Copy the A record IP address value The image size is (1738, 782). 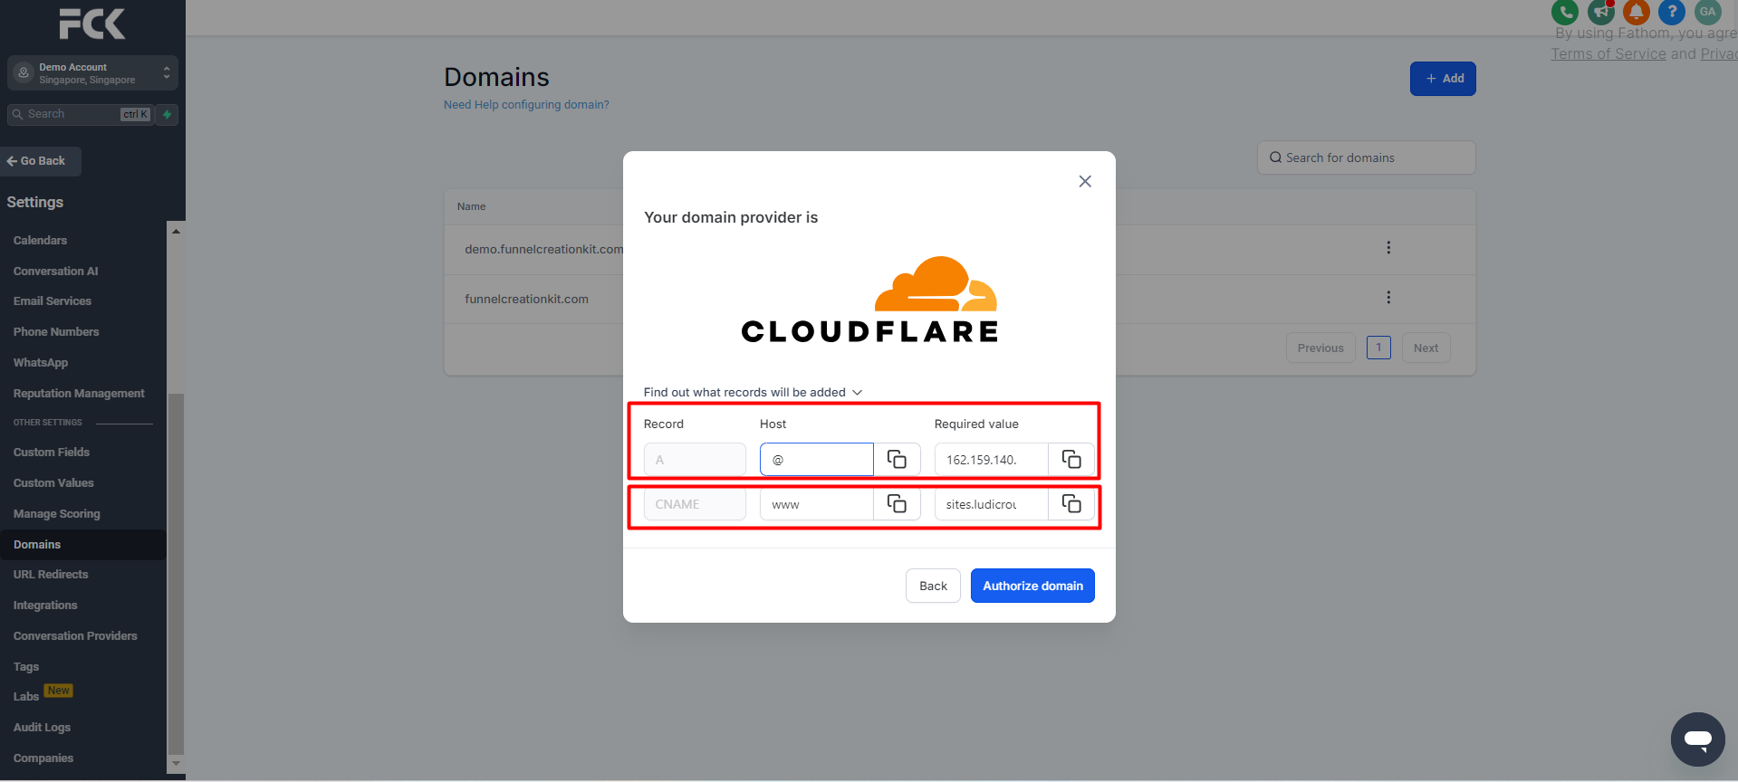[1071, 460]
